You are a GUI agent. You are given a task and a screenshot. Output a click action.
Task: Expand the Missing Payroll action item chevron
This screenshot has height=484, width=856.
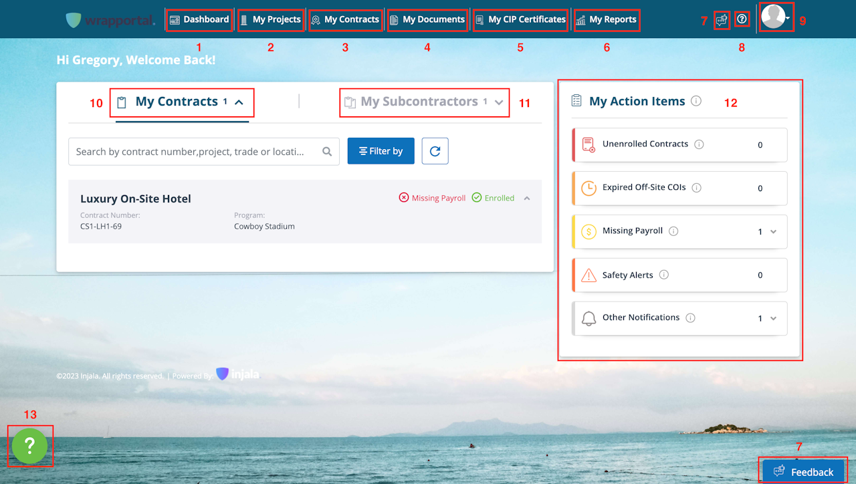pyautogui.click(x=774, y=232)
